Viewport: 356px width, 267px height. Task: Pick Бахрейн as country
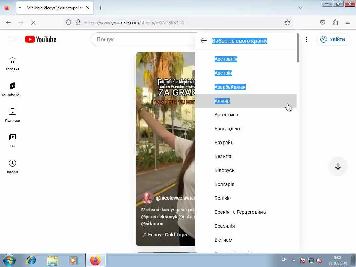pyautogui.click(x=246, y=142)
